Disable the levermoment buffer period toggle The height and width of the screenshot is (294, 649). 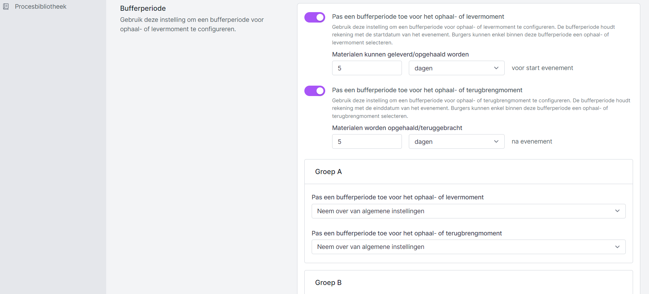pyautogui.click(x=314, y=17)
